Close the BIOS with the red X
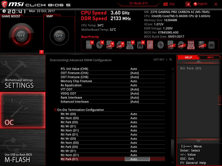 216,4
